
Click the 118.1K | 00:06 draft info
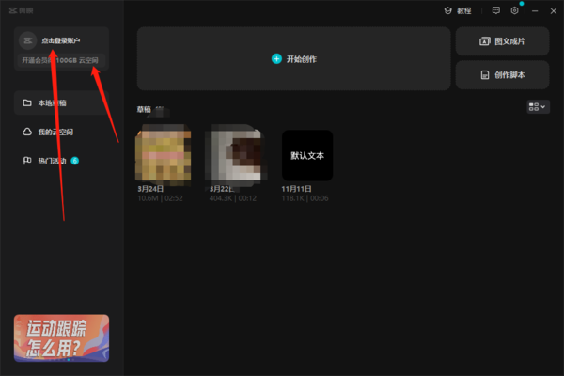click(x=305, y=198)
